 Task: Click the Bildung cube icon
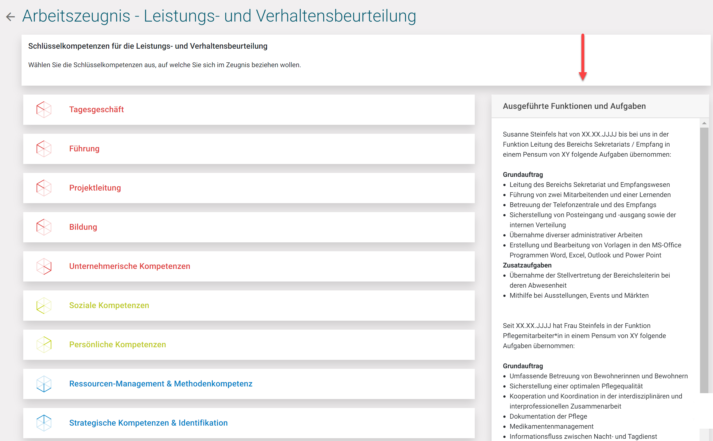44,227
